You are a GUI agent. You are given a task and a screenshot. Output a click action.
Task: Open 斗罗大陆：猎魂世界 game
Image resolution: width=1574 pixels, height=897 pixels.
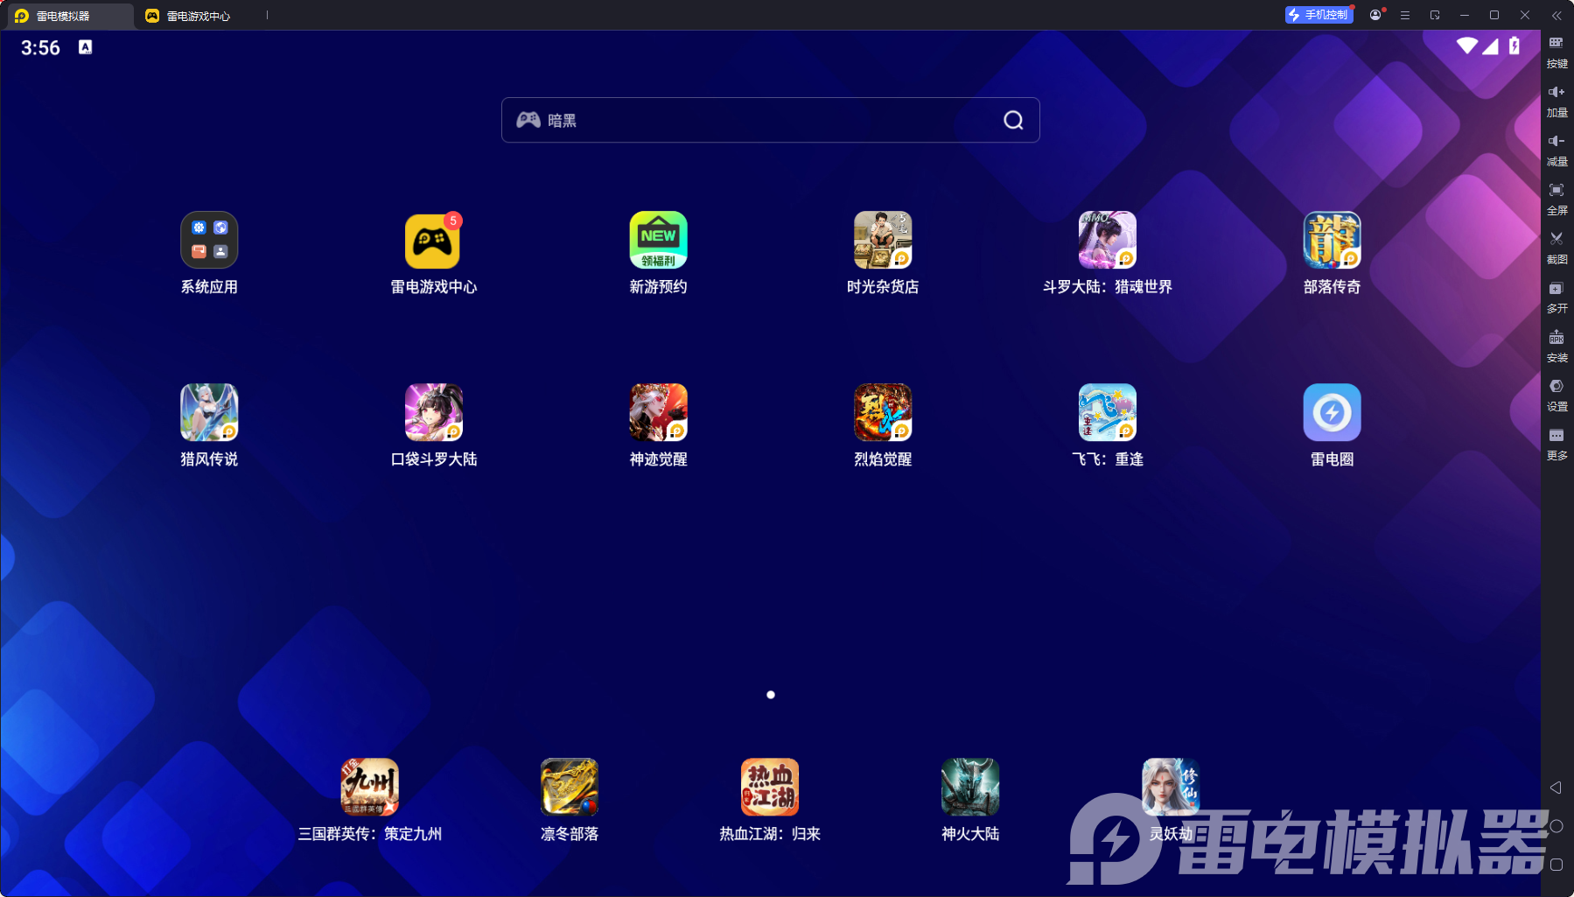1108,240
